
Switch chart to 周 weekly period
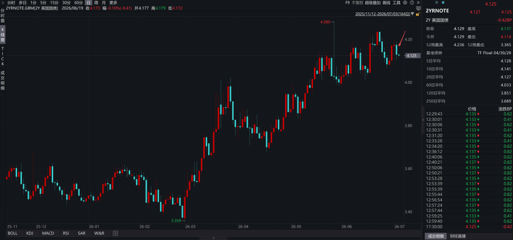pos(95,2)
